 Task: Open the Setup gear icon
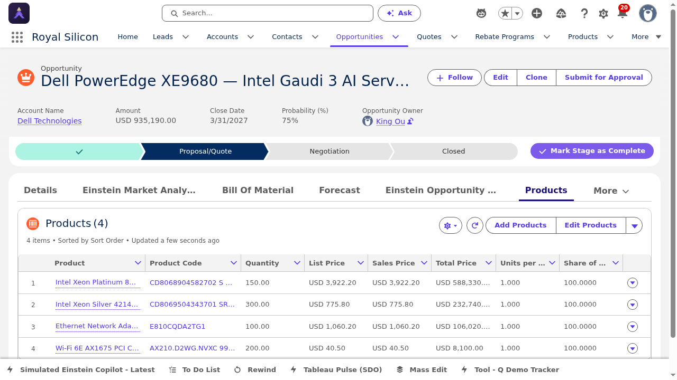603,14
